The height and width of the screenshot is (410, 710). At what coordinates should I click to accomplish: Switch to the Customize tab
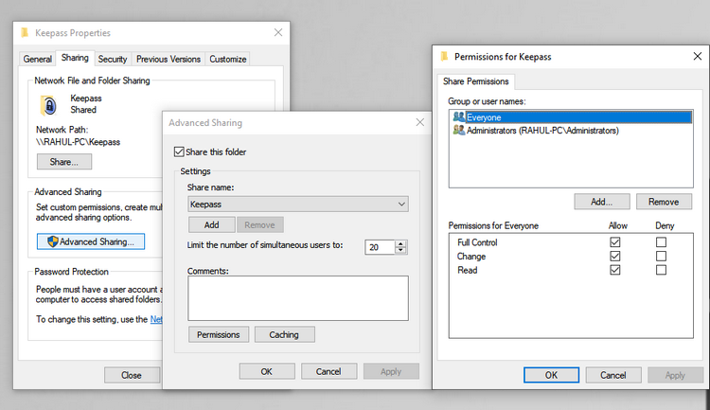228,59
